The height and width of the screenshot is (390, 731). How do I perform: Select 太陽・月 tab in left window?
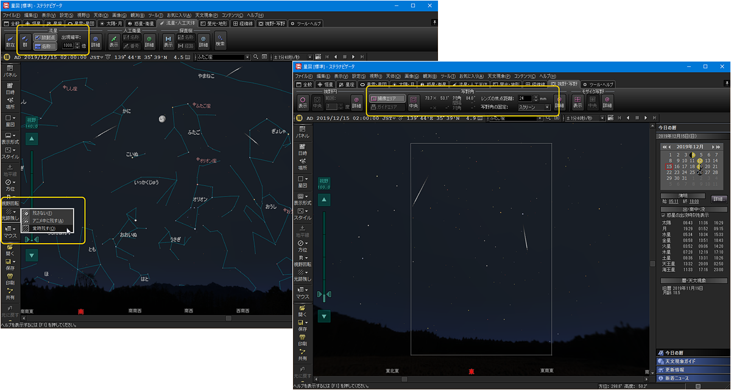(x=110, y=23)
